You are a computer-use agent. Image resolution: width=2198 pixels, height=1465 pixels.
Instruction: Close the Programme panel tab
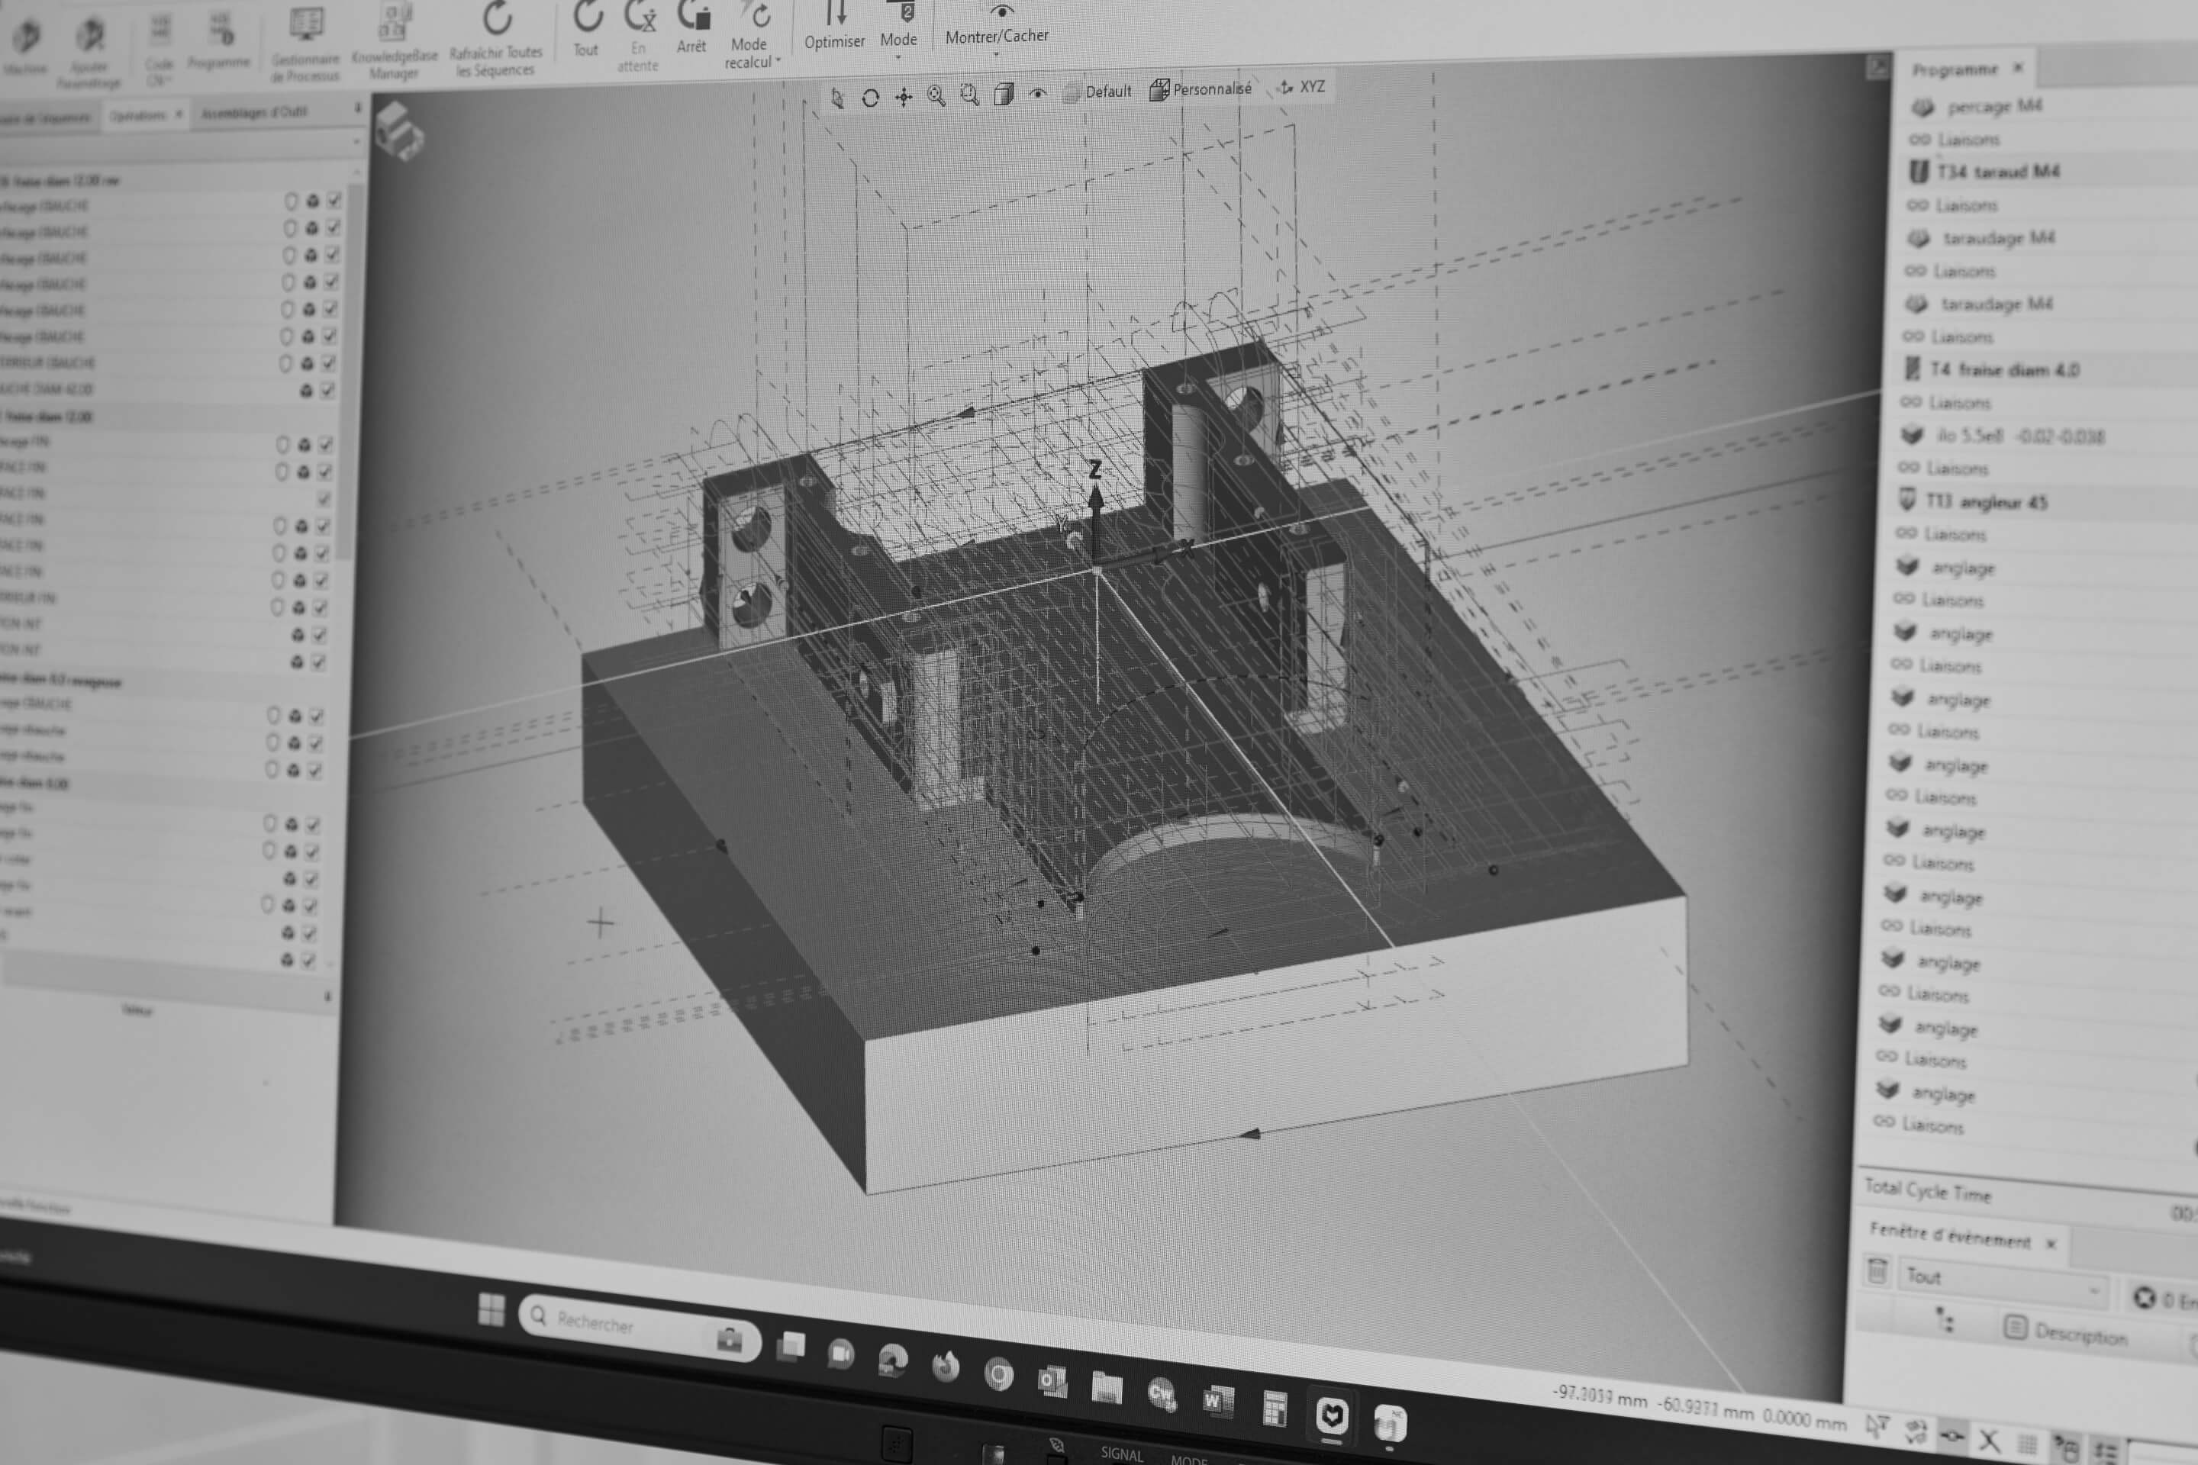pos(2019,67)
